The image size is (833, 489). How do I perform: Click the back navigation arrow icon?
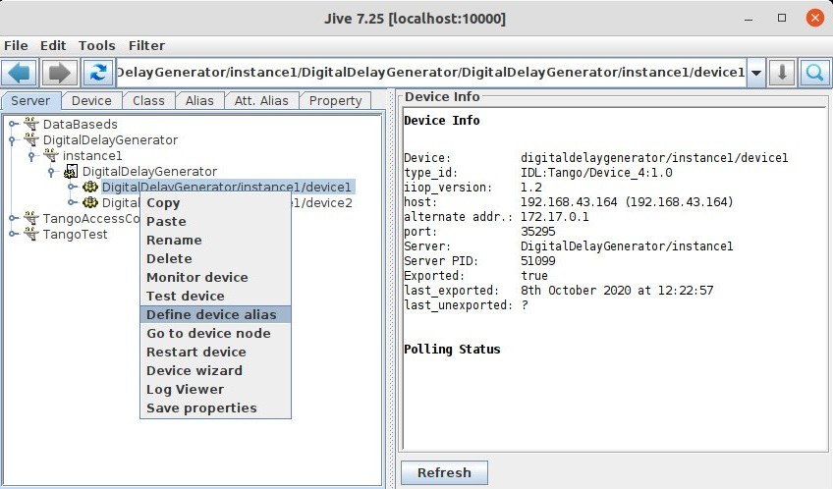coord(19,73)
